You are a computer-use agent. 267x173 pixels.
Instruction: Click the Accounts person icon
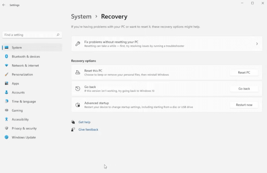coord(7,92)
